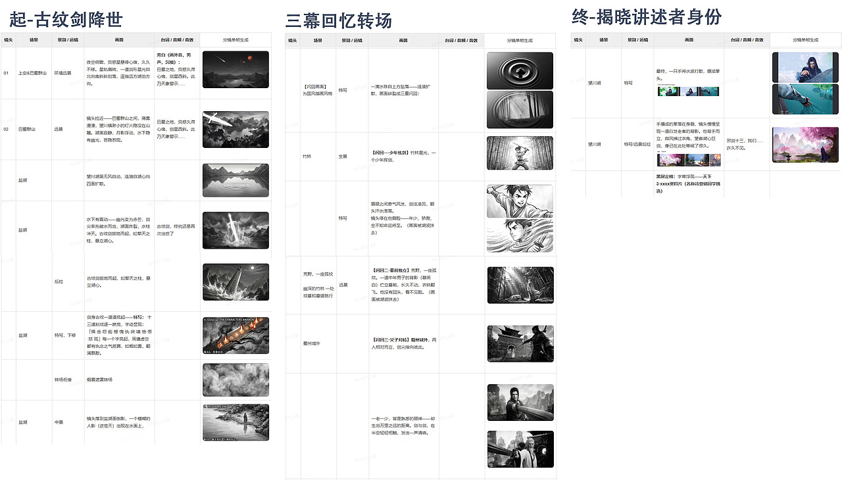Click the scene cell 竹林
842x488 pixels.
tap(307, 157)
